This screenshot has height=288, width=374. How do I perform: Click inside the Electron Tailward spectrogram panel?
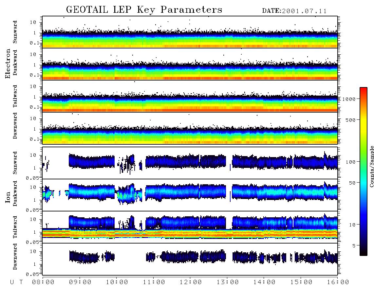pyautogui.click(x=190, y=96)
